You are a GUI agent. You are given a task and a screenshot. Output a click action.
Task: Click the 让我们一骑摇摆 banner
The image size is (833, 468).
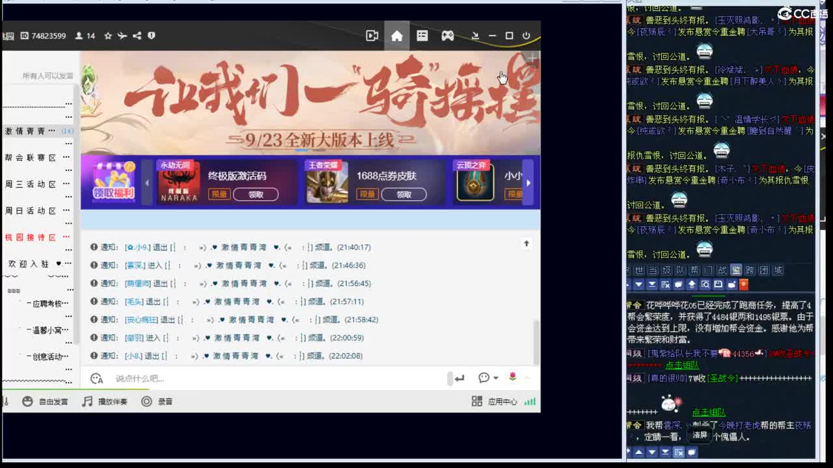310,103
